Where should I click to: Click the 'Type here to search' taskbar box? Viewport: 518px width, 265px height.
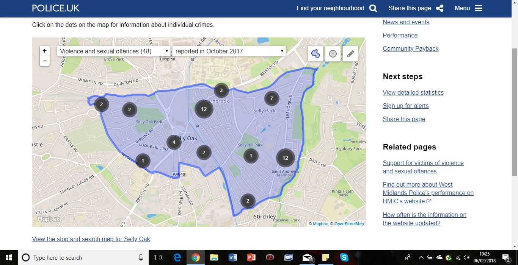(83, 257)
